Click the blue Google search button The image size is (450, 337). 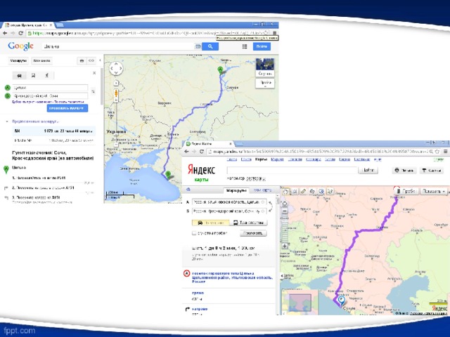point(210,46)
